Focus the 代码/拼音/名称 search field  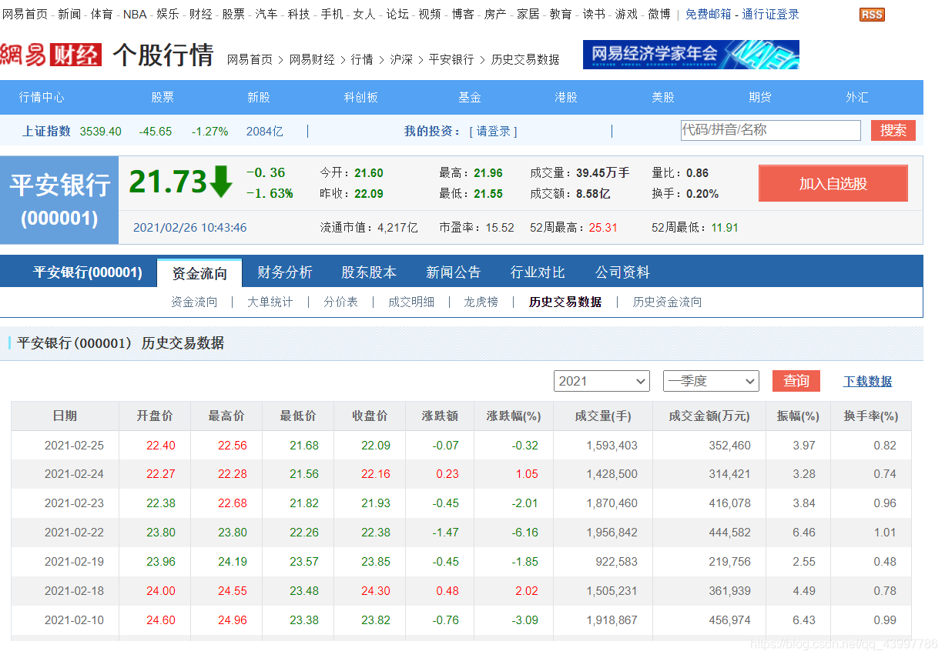coord(770,130)
